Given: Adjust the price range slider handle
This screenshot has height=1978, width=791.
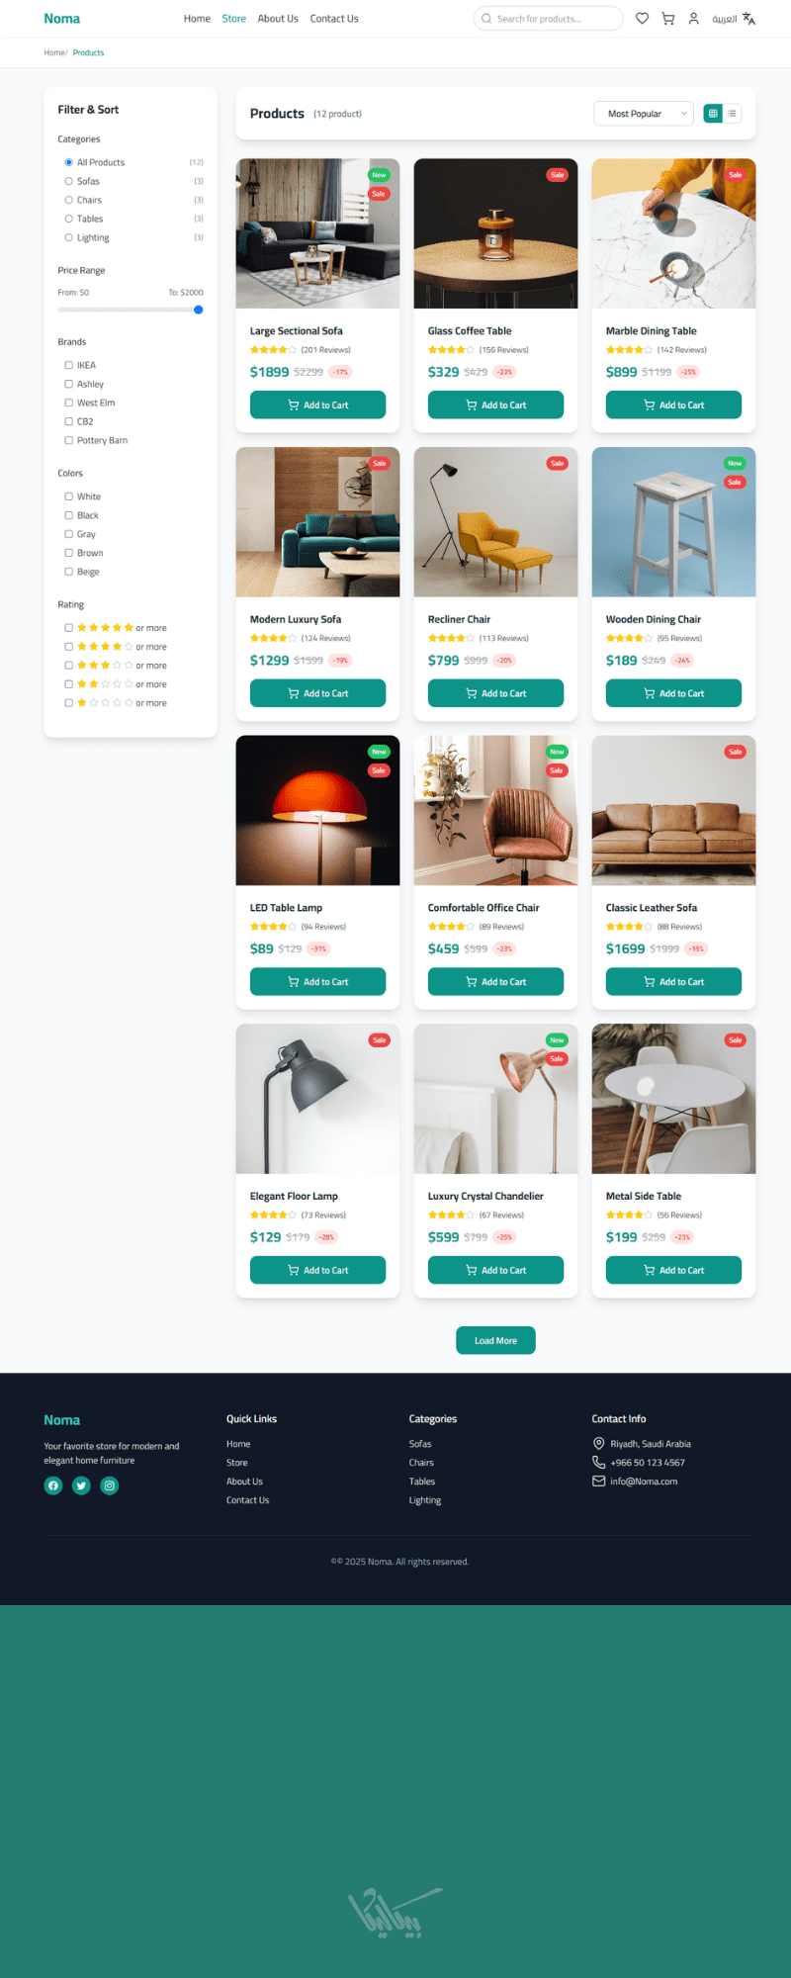Looking at the screenshot, I should [199, 310].
